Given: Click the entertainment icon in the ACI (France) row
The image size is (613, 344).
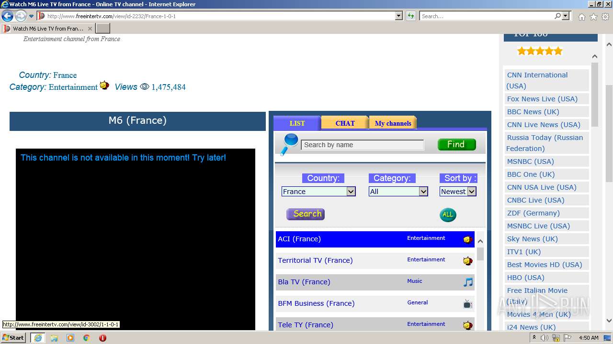Looking at the screenshot, I should click(468, 239).
